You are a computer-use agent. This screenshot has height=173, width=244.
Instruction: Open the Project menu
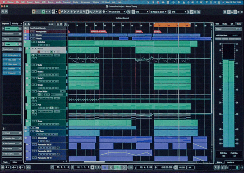coord(30,2)
